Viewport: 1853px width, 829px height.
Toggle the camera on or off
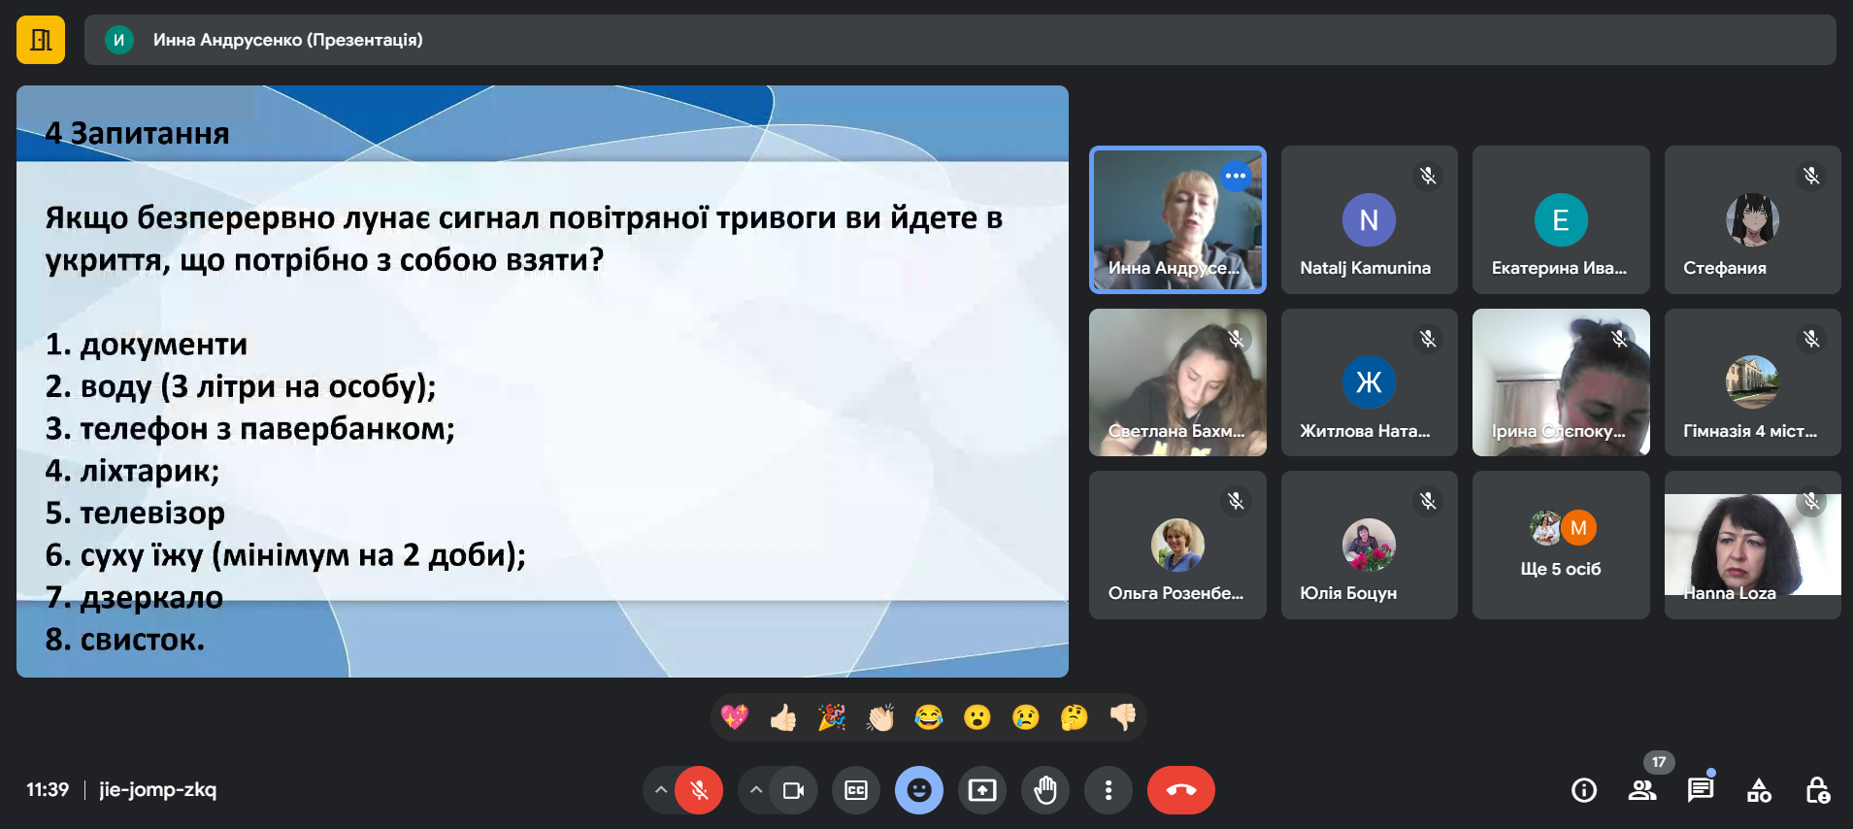[794, 790]
